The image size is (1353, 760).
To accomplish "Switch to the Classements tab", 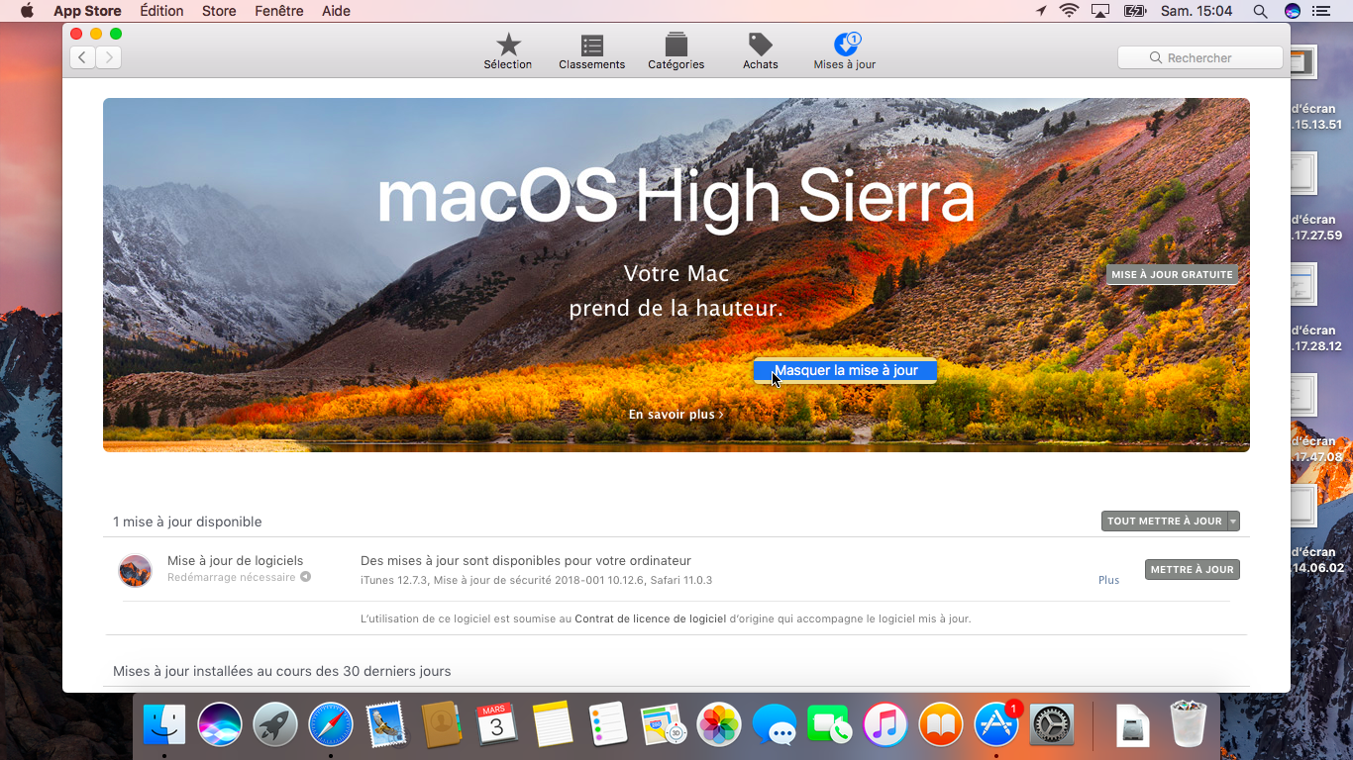I will [x=592, y=51].
